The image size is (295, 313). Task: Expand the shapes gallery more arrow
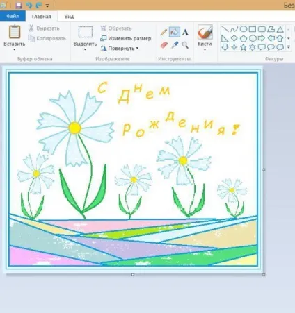pyautogui.click(x=289, y=47)
